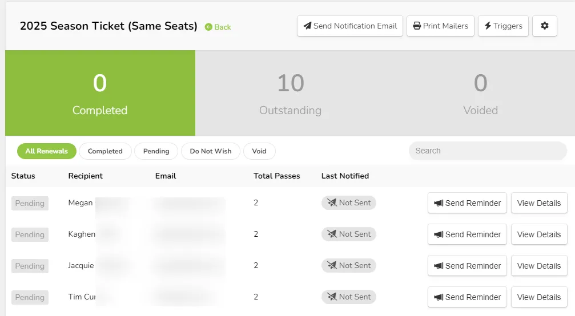The image size is (575, 316).
Task: Show only Pending renewals
Action: [156, 151]
